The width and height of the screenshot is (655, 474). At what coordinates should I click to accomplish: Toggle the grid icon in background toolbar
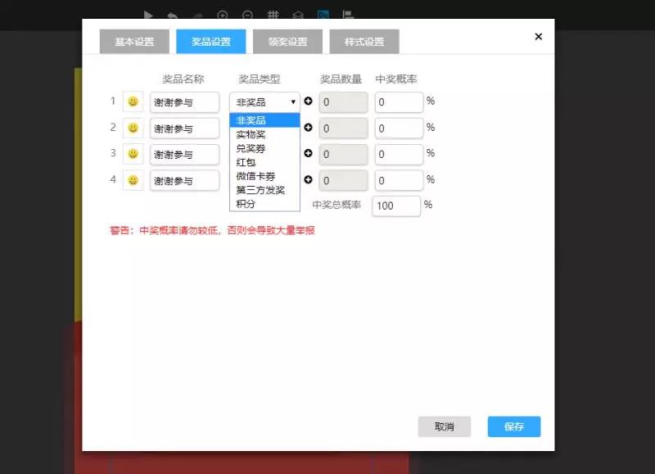click(x=273, y=15)
